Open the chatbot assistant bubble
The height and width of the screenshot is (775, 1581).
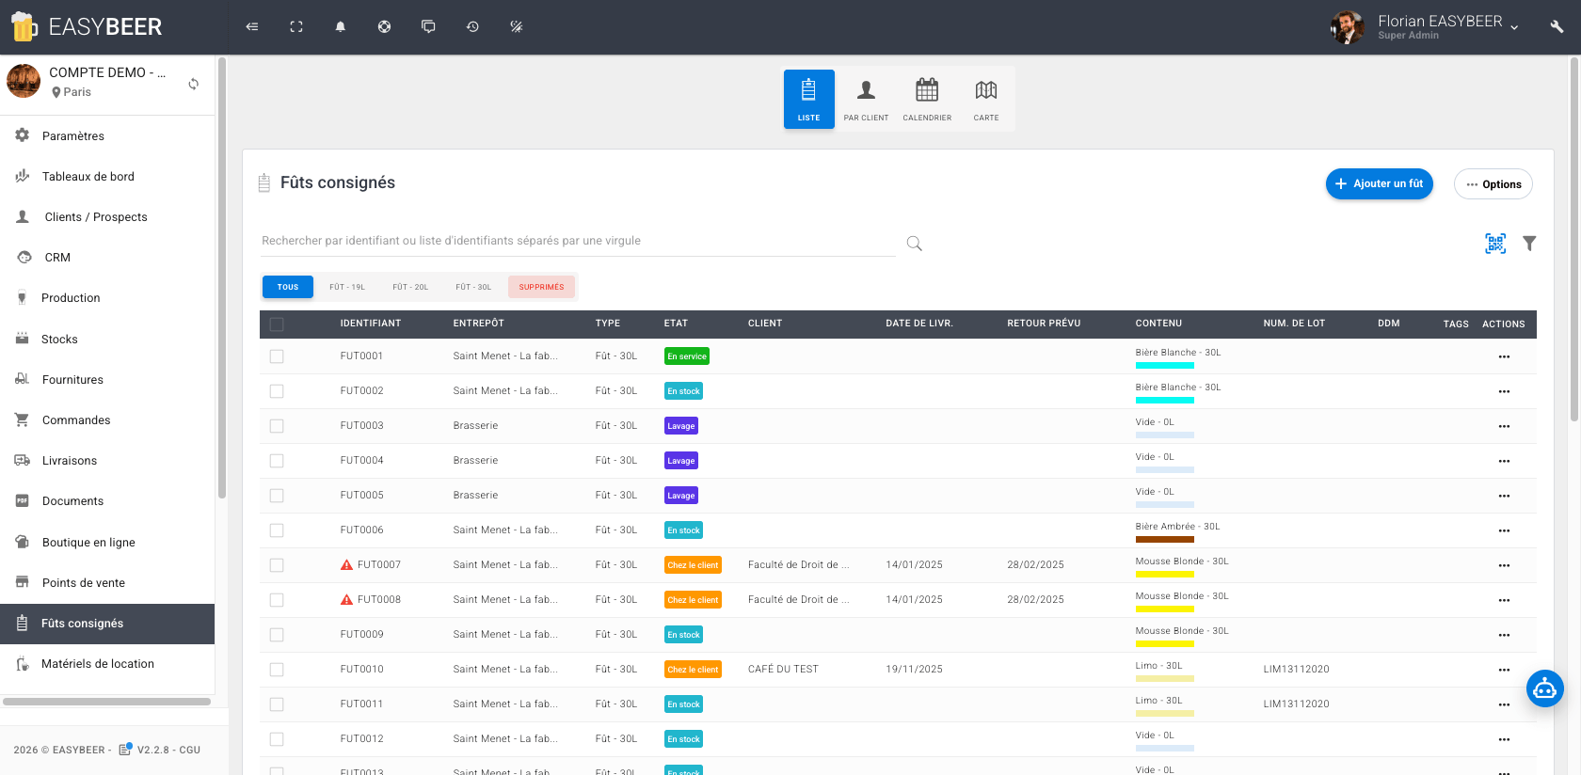[x=1544, y=689]
